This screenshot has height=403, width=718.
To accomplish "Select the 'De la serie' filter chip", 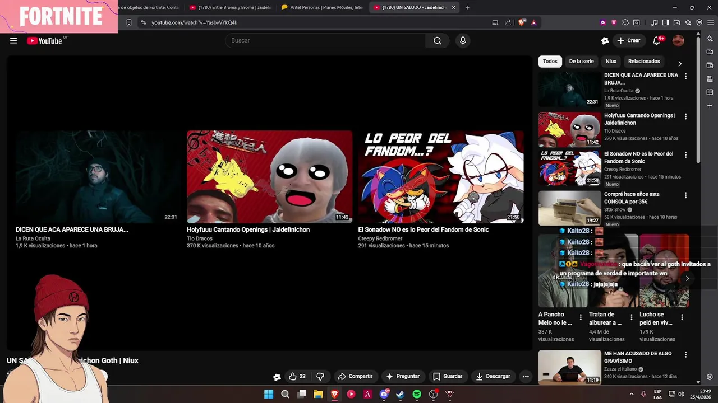I will click(581, 61).
